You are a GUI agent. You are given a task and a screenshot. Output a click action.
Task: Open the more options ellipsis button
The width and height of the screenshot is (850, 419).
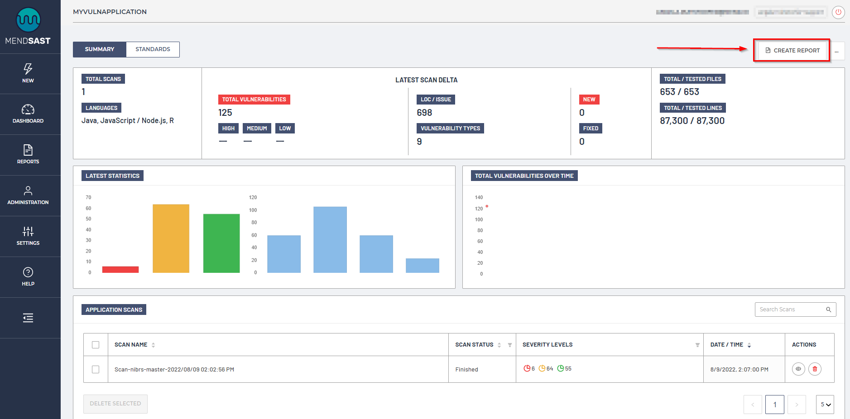coord(836,51)
